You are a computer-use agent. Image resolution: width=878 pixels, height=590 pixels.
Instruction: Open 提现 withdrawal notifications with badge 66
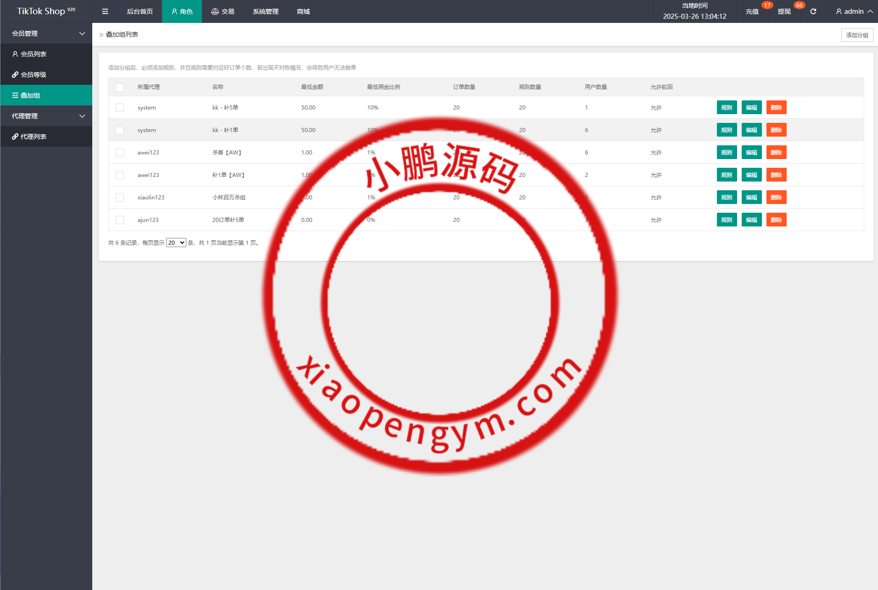point(784,11)
